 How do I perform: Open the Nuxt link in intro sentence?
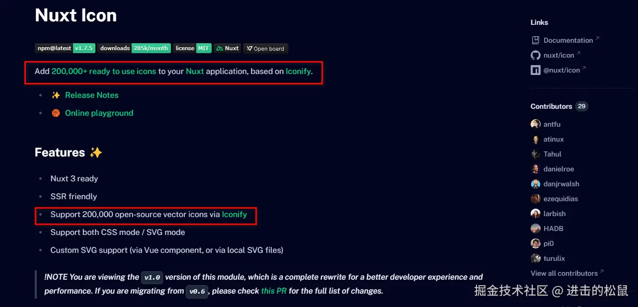(195, 71)
